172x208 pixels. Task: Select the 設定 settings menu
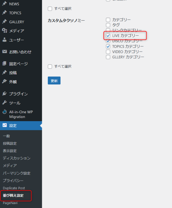(x=13, y=125)
